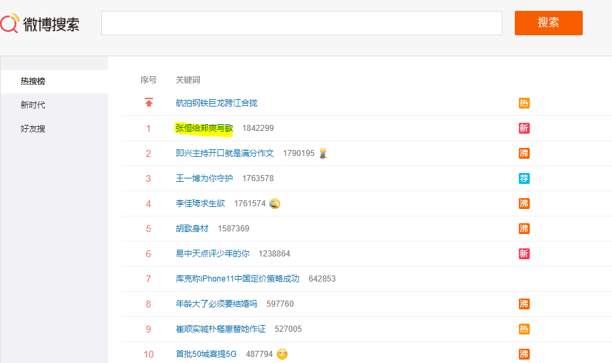Viewport: 612px width, 363px height.
Task: Open the pinned topic 航拍钢铁巨龙跨江合拢
Action: [217, 103]
